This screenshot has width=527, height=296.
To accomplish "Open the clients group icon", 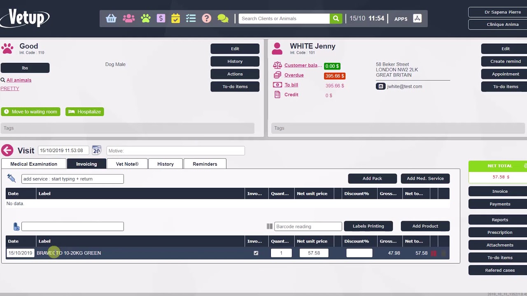I will (128, 18).
